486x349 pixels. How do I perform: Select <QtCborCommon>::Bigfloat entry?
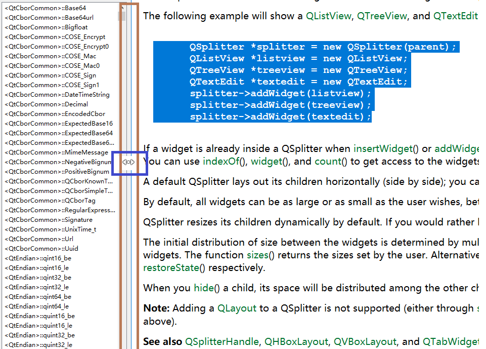[46, 27]
